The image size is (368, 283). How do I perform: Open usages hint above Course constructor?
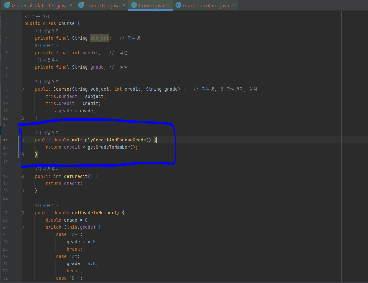click(x=47, y=82)
